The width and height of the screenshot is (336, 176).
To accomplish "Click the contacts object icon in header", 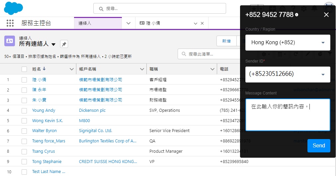I will 10,41.
